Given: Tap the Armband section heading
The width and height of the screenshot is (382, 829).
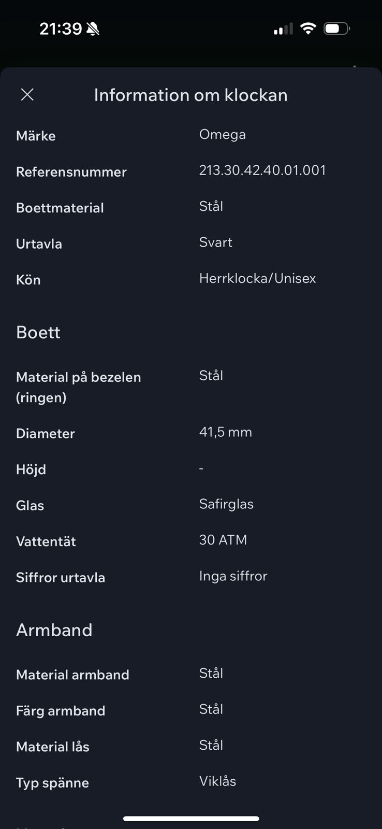Looking at the screenshot, I should [54, 630].
